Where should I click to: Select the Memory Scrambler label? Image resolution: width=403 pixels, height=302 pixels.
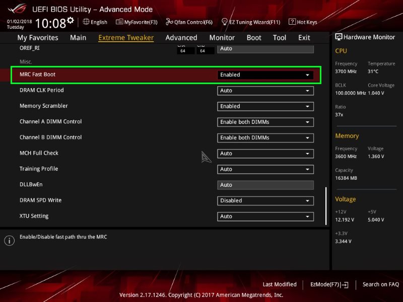tap(44, 106)
